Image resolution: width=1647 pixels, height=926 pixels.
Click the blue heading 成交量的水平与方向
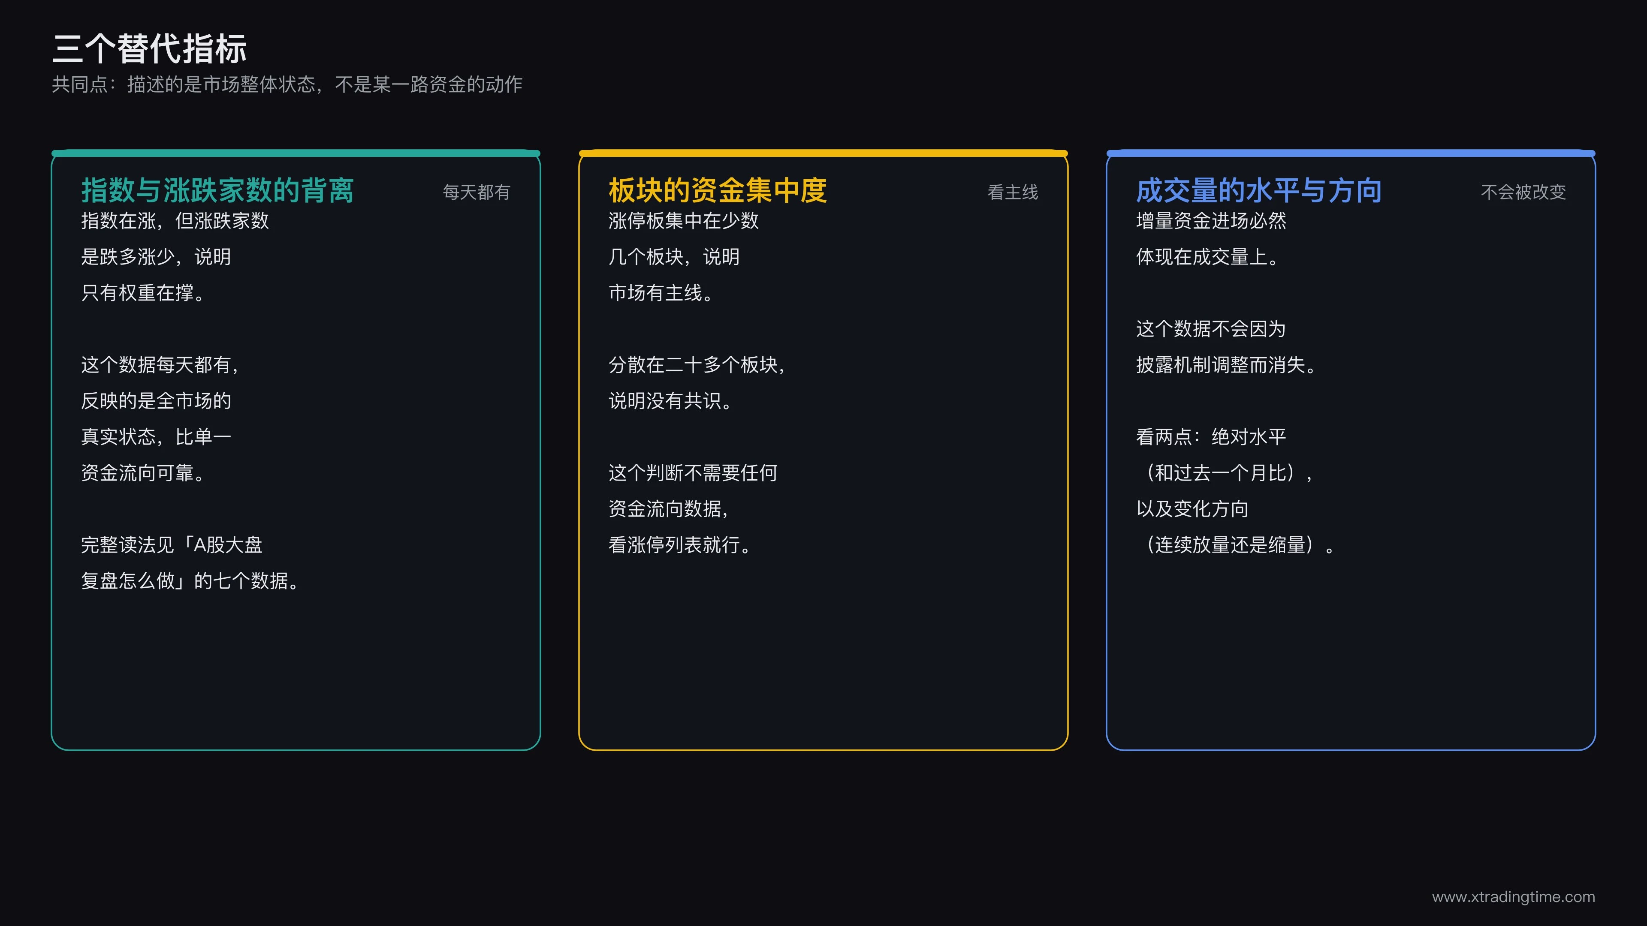click(x=1258, y=190)
